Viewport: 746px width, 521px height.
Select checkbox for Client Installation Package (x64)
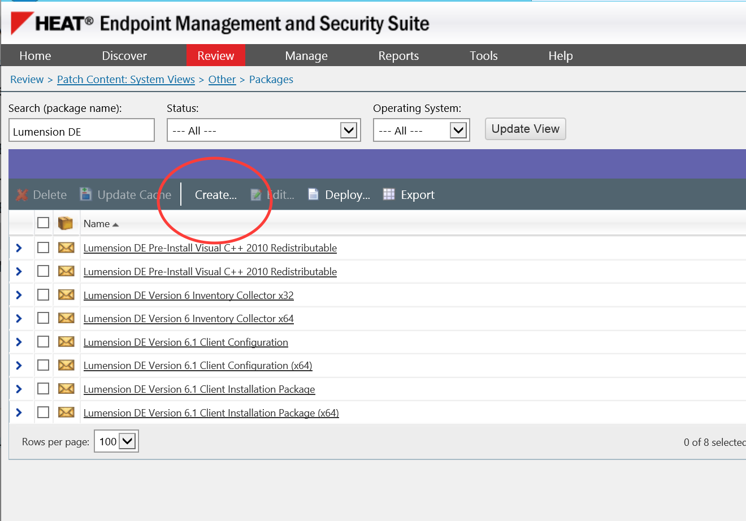[43, 413]
